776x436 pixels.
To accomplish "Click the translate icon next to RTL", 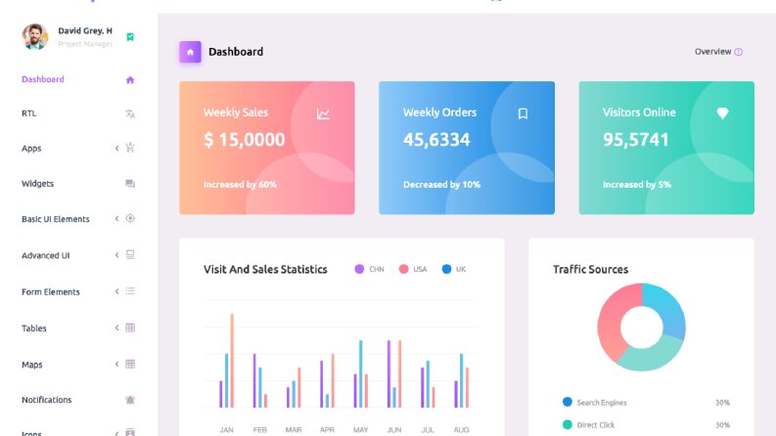I will [x=130, y=114].
